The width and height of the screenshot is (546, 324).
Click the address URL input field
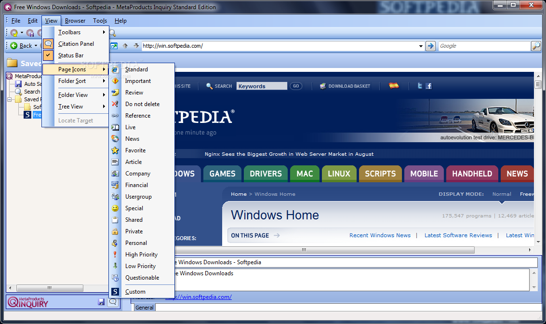tap(280, 46)
